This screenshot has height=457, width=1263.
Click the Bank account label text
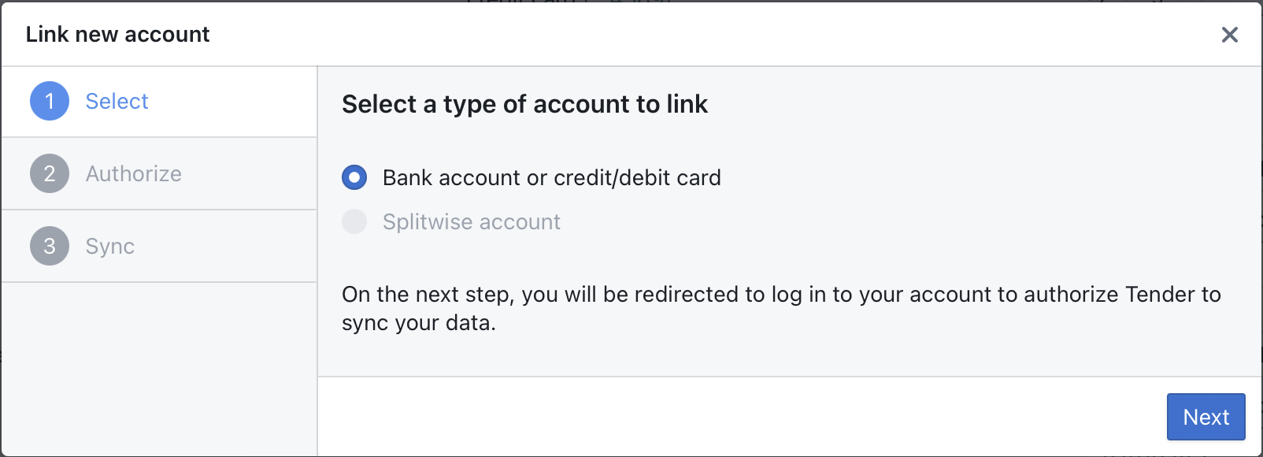tap(550, 178)
